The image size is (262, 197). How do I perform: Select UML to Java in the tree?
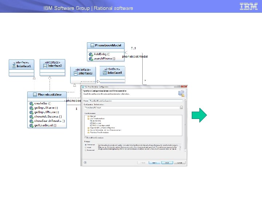[97, 123]
